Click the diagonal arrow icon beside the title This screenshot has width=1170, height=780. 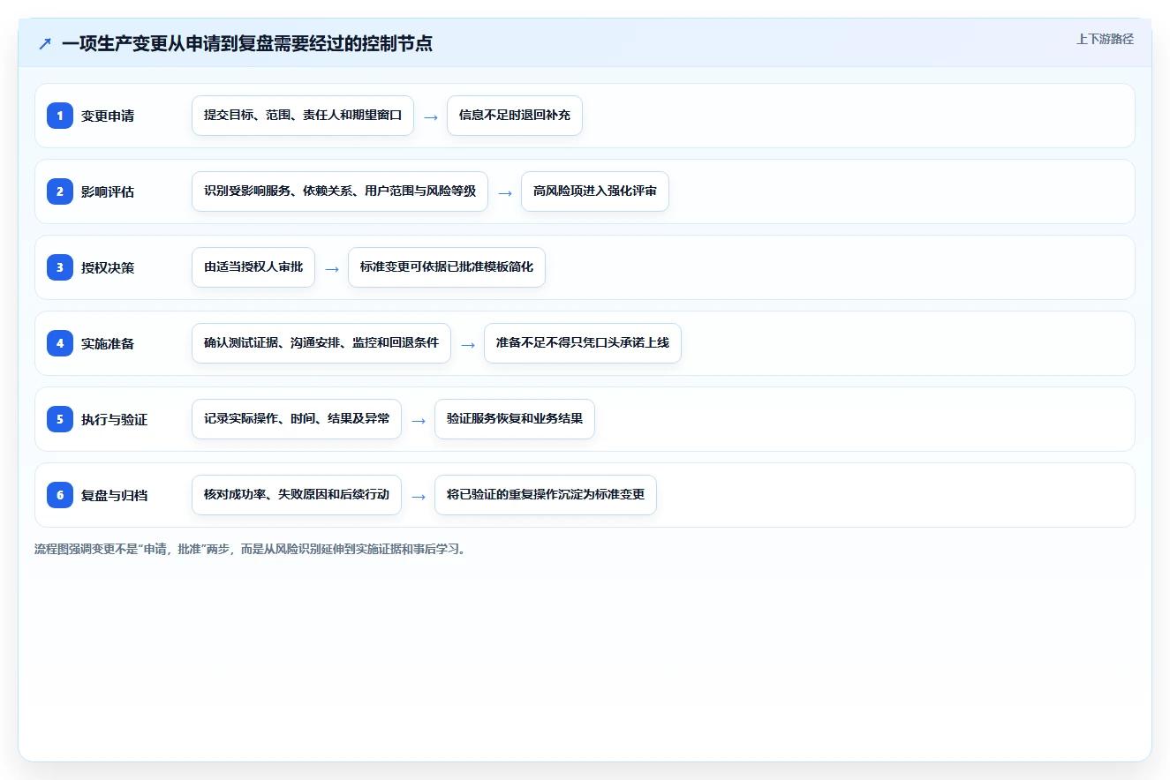tap(45, 43)
